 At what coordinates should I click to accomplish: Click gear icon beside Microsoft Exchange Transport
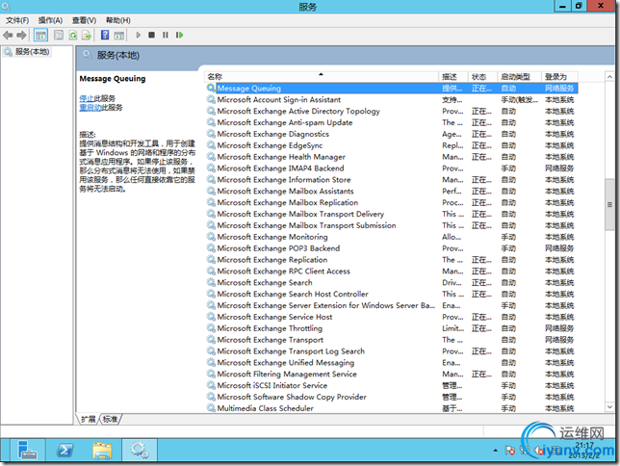[211, 340]
